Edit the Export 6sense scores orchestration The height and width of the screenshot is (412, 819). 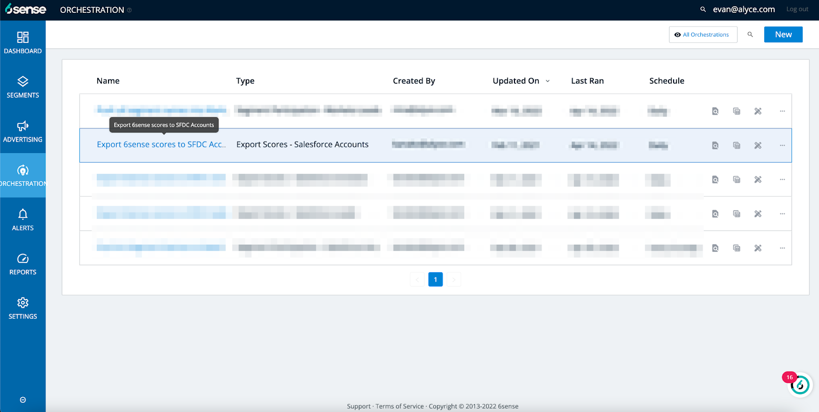[758, 145]
